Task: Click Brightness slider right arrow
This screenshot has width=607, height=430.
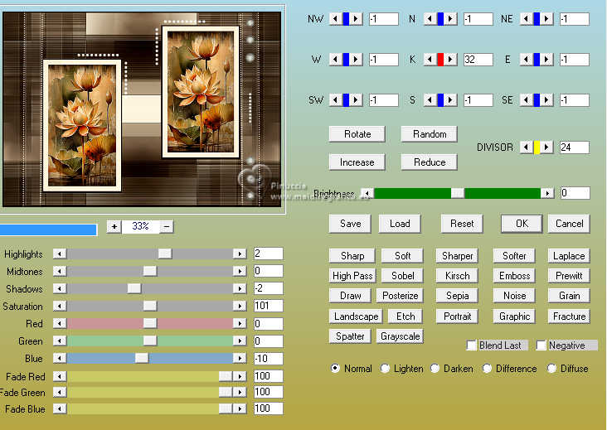Action: point(547,193)
